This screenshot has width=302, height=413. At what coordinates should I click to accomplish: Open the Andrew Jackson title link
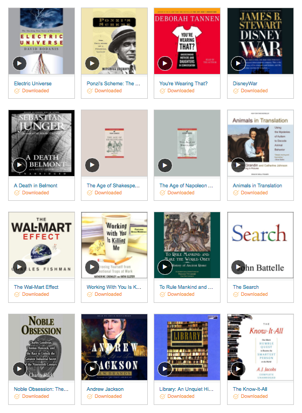click(105, 389)
